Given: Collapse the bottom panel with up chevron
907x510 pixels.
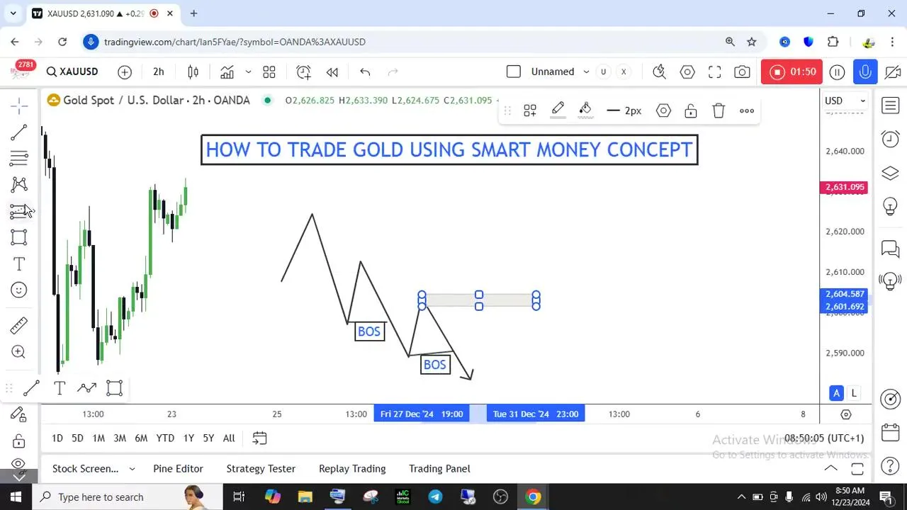Looking at the screenshot, I should pyautogui.click(x=830, y=469).
